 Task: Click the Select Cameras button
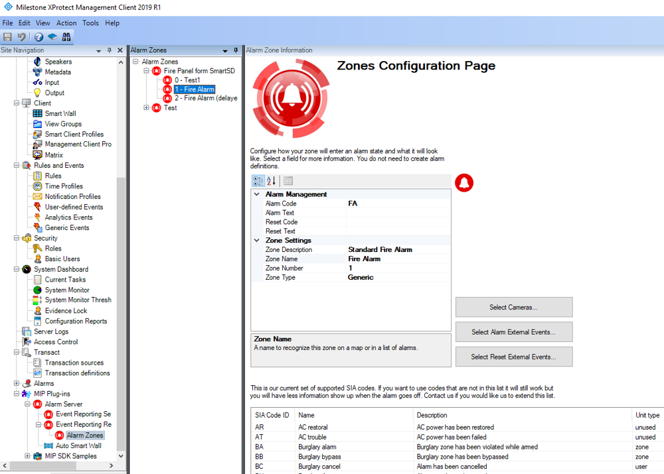point(513,307)
